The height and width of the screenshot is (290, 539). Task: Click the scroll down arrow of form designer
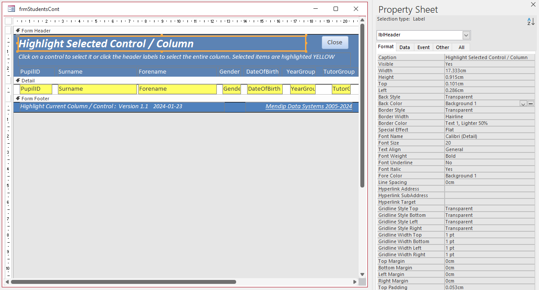coord(362,275)
